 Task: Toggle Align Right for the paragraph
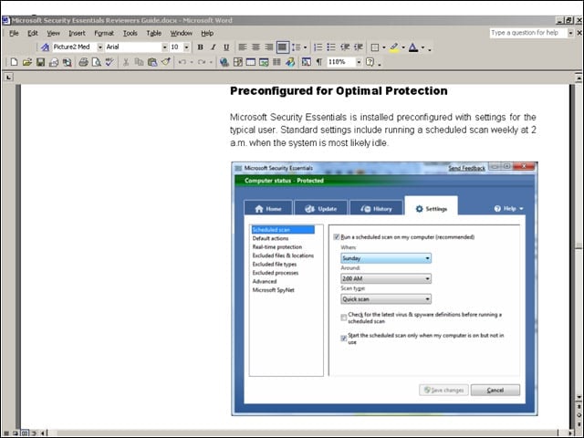click(x=268, y=47)
